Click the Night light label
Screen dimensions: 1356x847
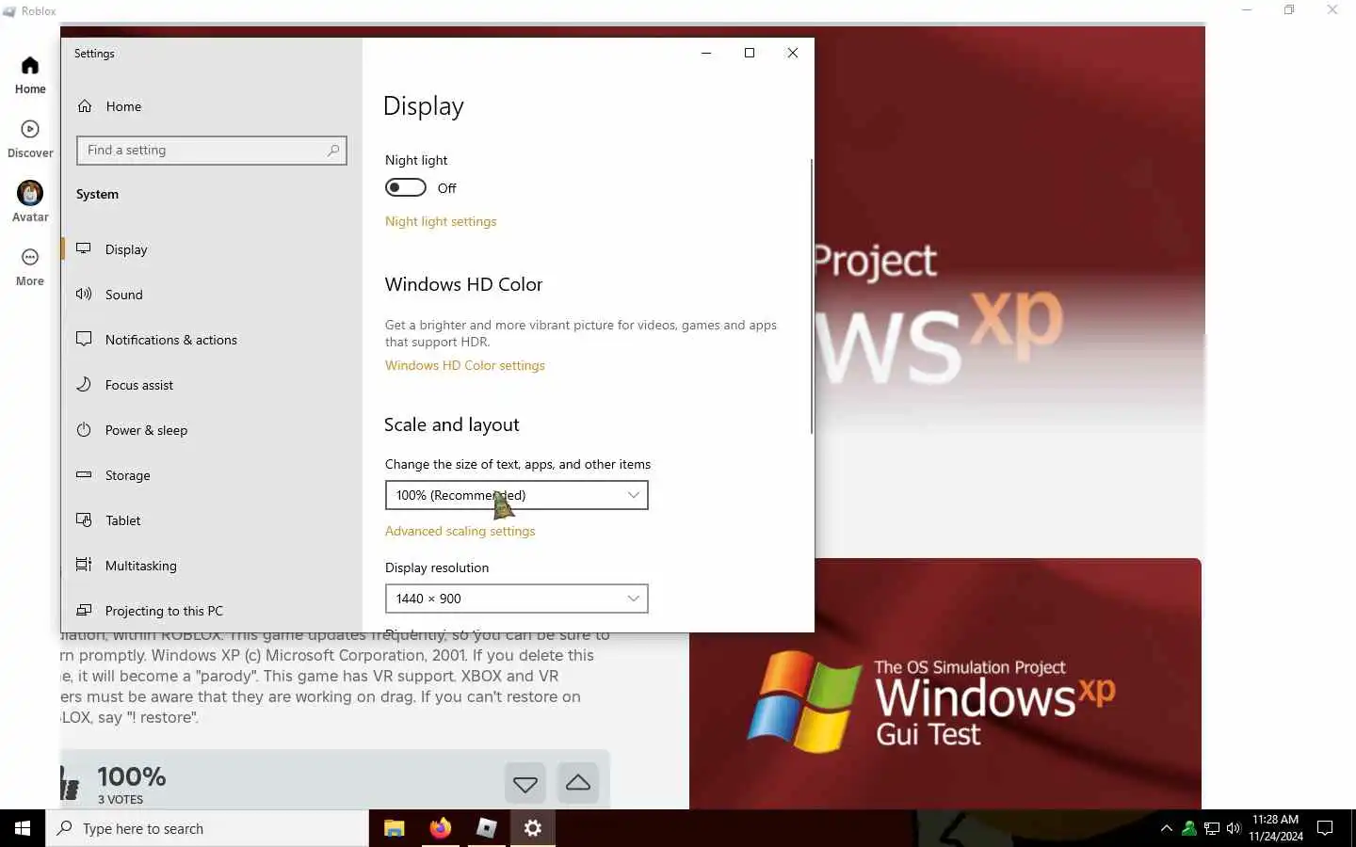(416, 160)
